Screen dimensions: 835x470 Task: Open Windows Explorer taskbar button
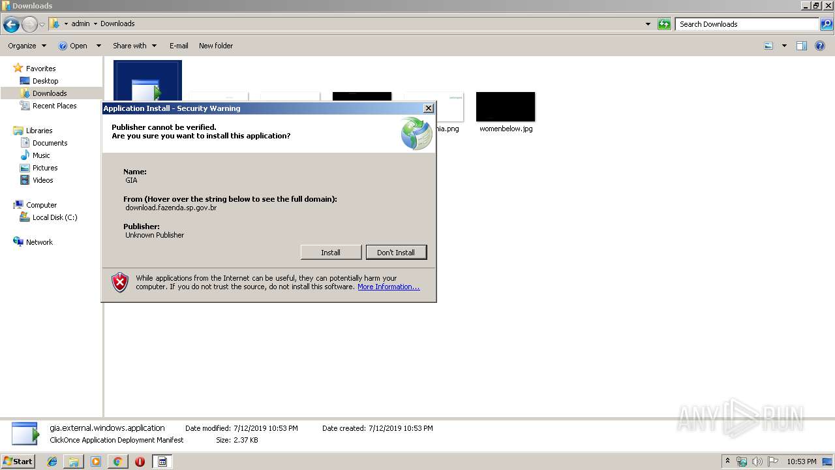click(74, 462)
